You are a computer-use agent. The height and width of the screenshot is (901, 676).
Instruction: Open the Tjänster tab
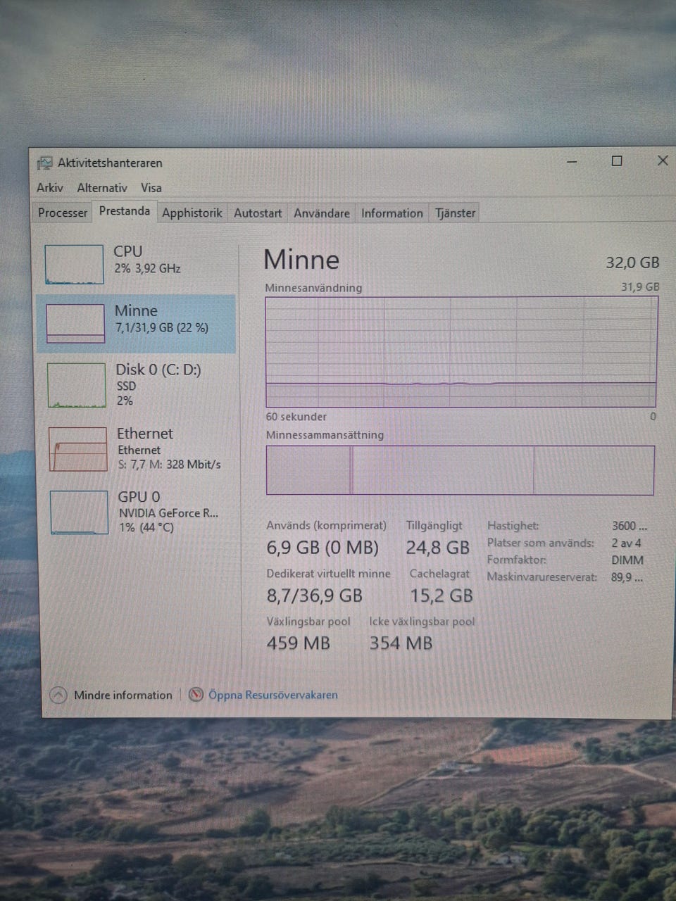[455, 213]
